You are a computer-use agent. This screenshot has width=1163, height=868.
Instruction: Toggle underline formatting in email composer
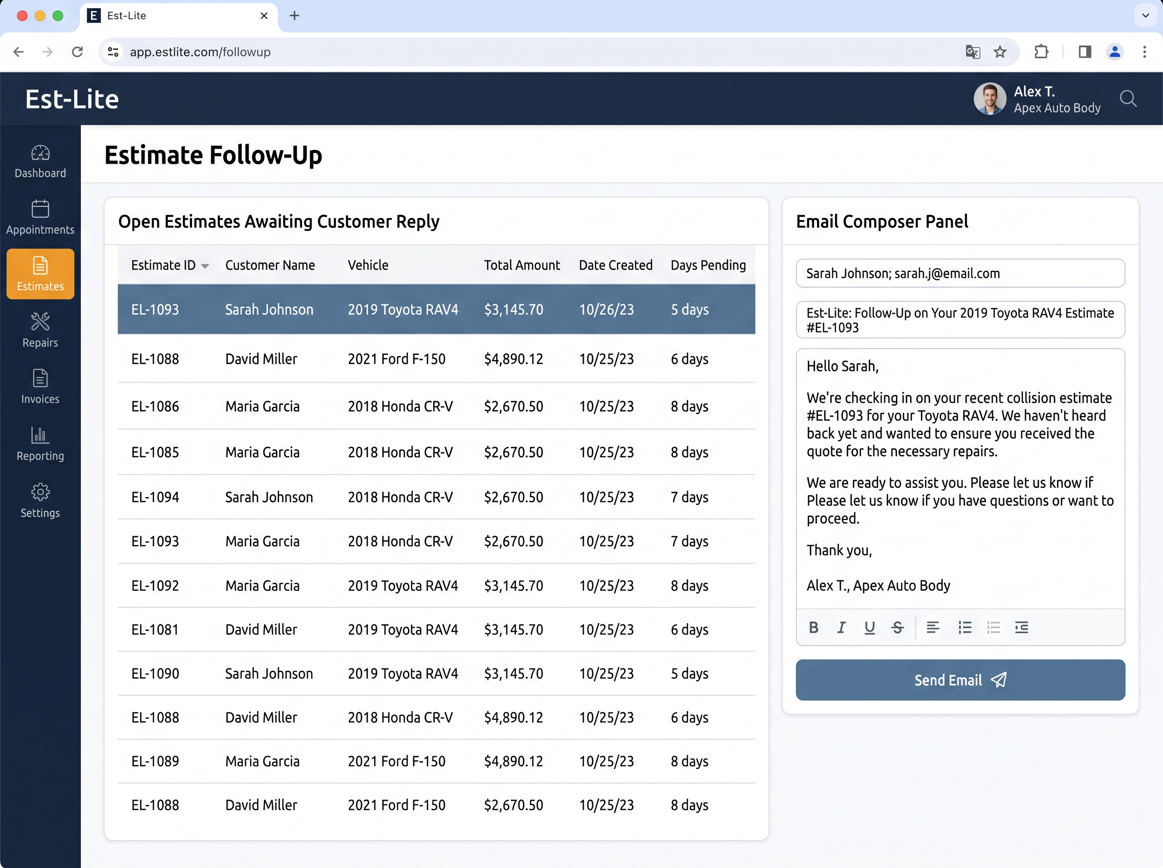[870, 627]
